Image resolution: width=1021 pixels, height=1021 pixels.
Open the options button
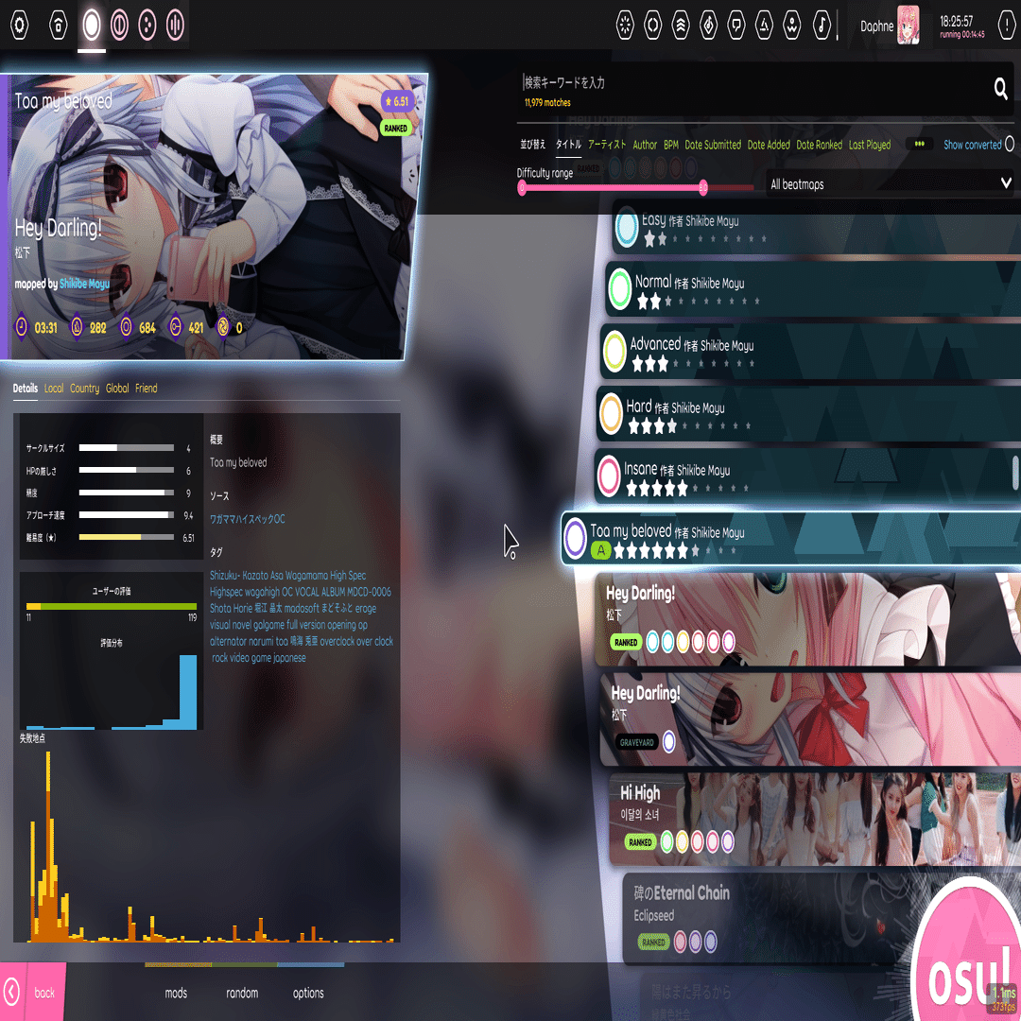tap(308, 992)
